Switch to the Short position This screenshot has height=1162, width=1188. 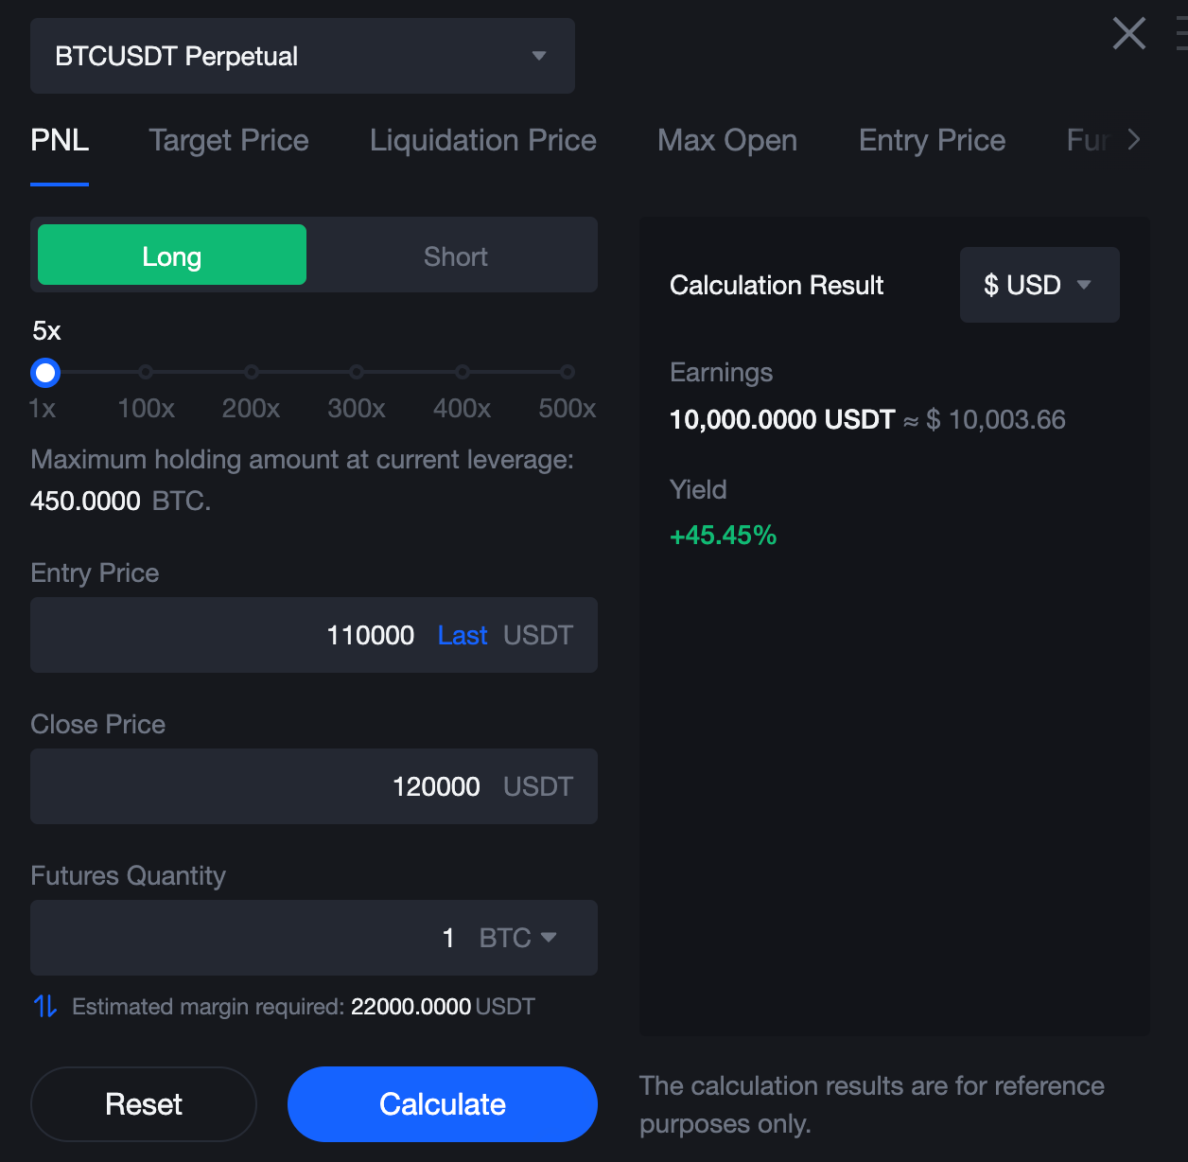pos(455,255)
